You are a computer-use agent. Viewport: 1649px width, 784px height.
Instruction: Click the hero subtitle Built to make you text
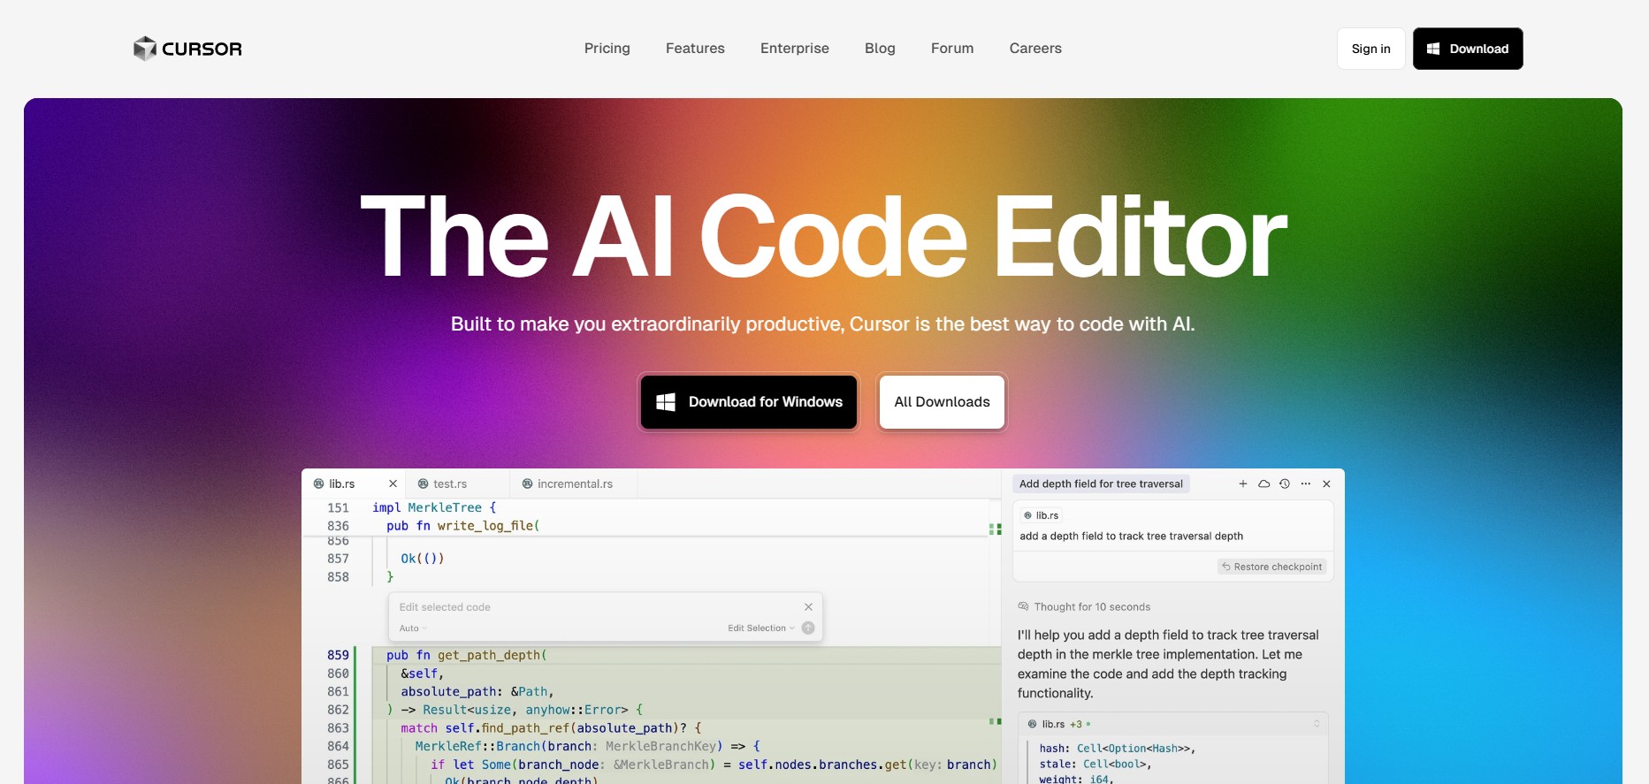[x=822, y=324]
